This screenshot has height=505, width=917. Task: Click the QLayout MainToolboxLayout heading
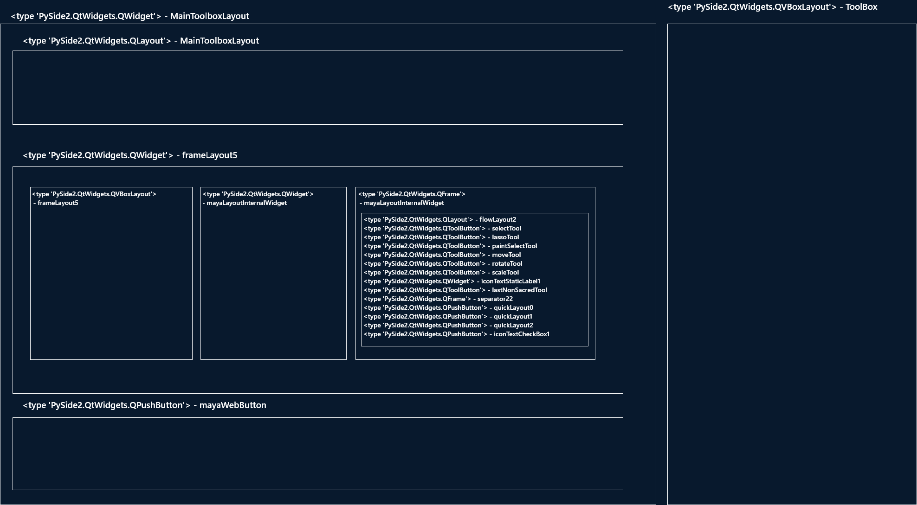coord(141,41)
